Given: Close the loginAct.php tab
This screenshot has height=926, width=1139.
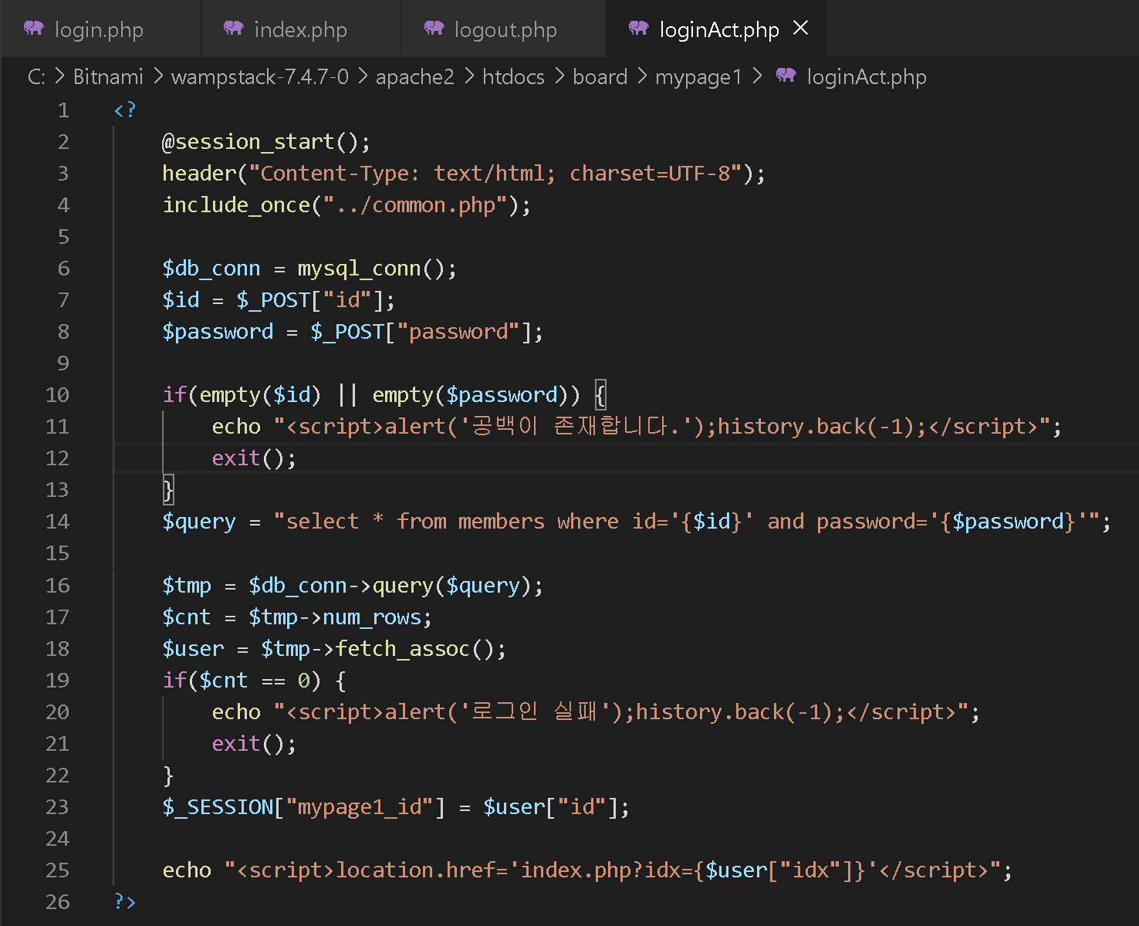Looking at the screenshot, I should tap(801, 29).
